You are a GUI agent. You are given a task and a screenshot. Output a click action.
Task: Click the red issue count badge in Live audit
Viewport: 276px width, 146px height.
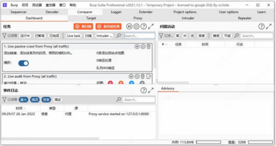pyautogui.click(x=110, y=83)
